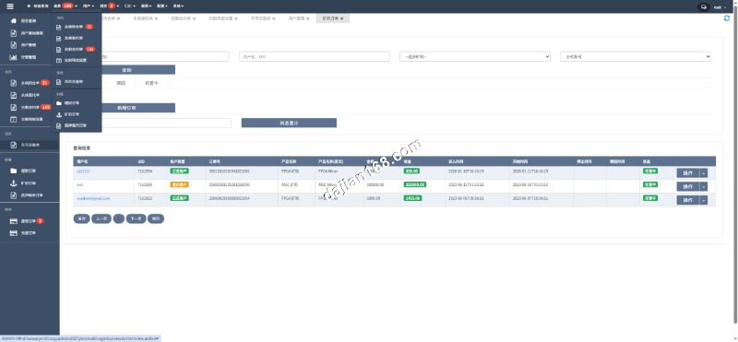
Task: Open the C2C top menu
Action: [130, 6]
